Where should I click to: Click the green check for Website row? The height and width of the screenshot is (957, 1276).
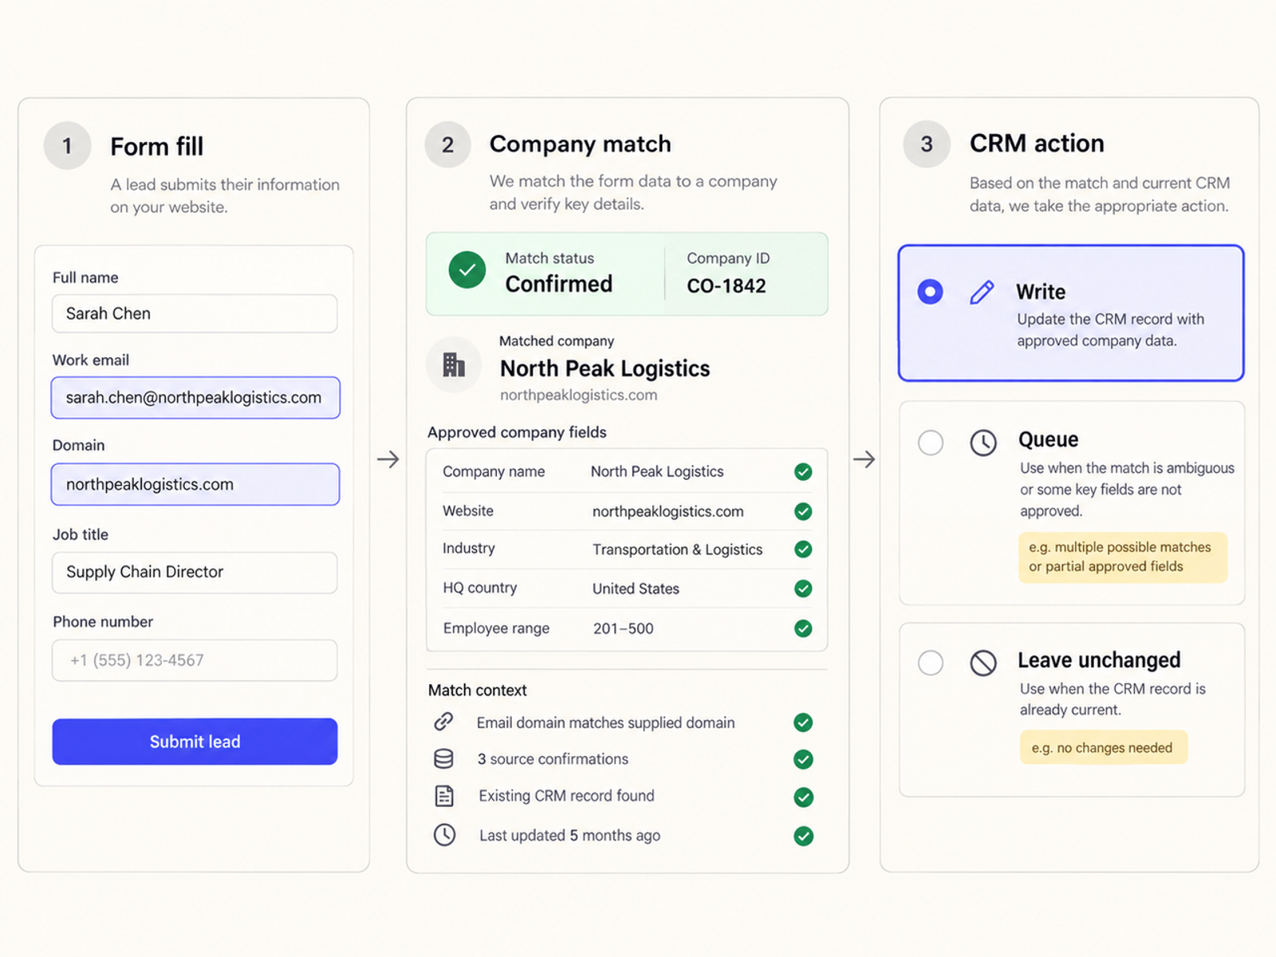[x=803, y=511]
